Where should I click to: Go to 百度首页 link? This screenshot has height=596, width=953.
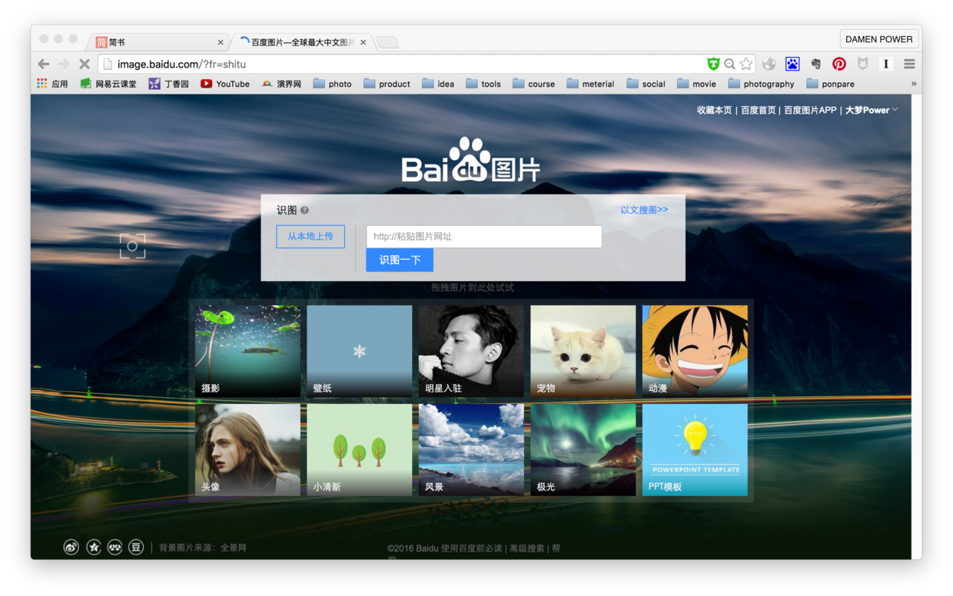pos(758,110)
